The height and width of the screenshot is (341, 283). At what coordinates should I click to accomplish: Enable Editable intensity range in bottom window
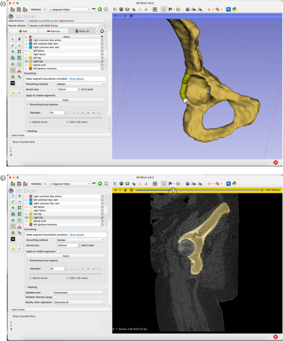55,297
